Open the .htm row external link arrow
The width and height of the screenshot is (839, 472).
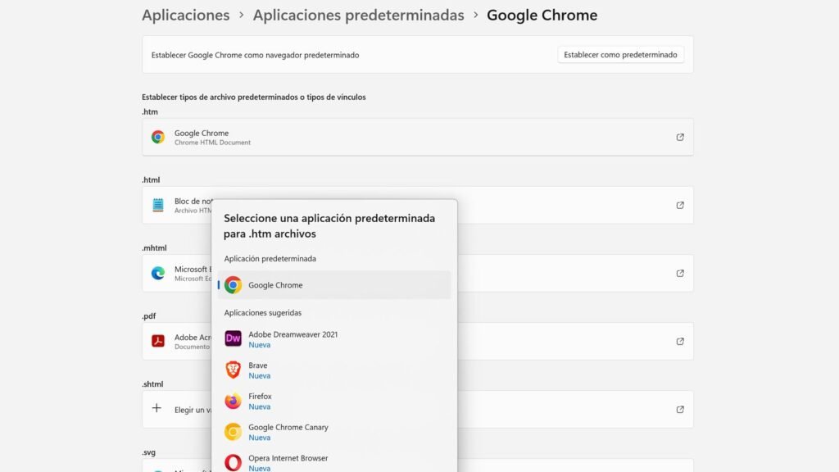[x=680, y=137]
